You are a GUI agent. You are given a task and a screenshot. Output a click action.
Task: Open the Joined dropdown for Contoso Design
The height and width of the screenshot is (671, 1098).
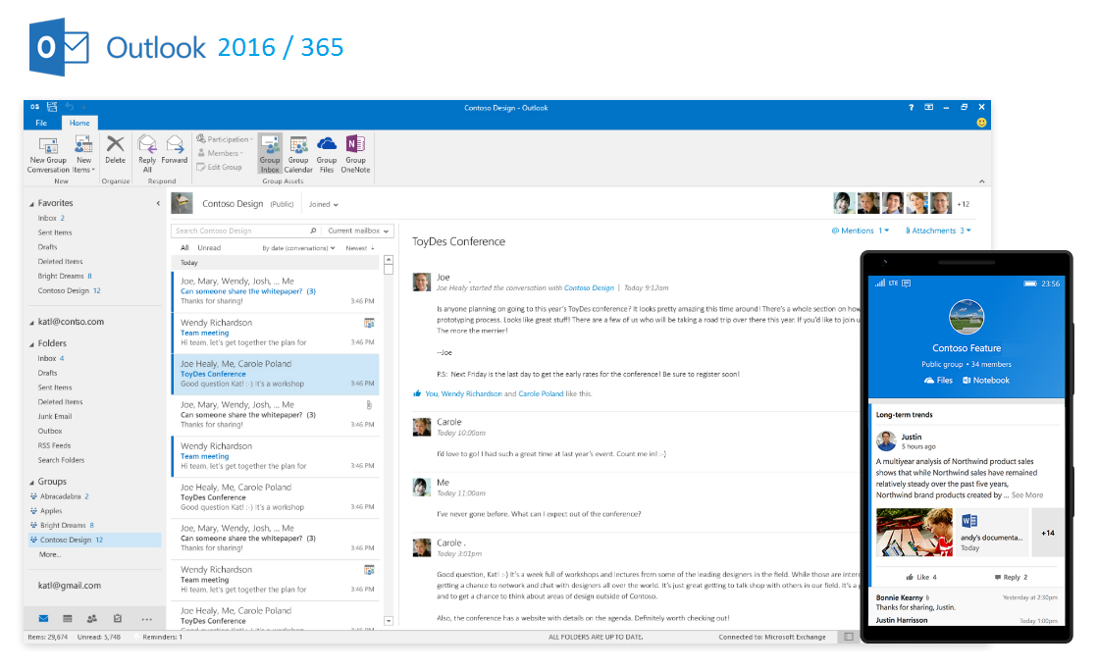point(324,204)
